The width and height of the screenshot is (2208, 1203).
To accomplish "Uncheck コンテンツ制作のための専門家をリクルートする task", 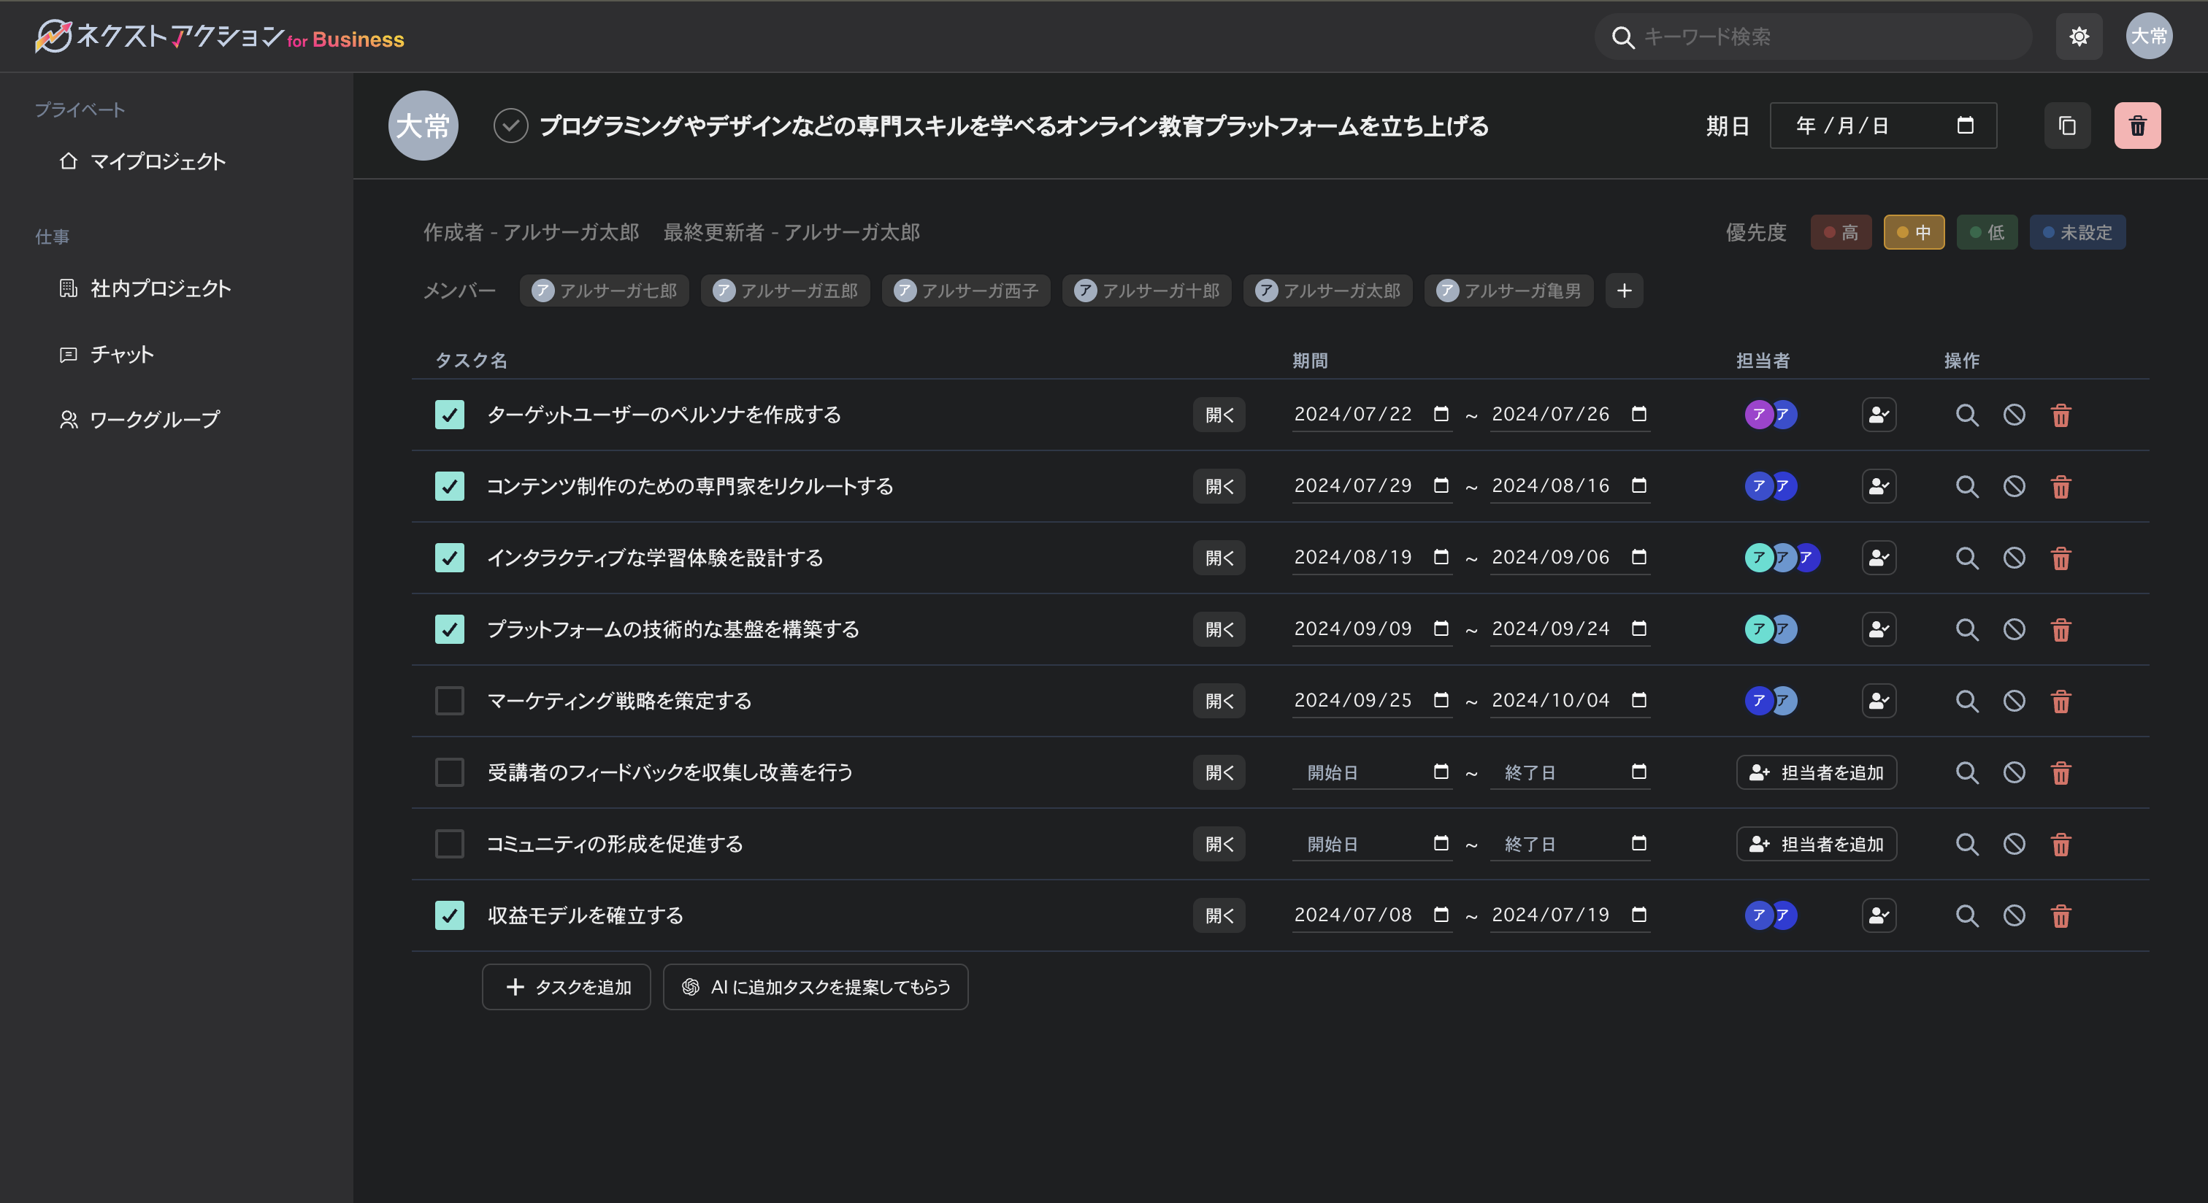I will coord(449,486).
